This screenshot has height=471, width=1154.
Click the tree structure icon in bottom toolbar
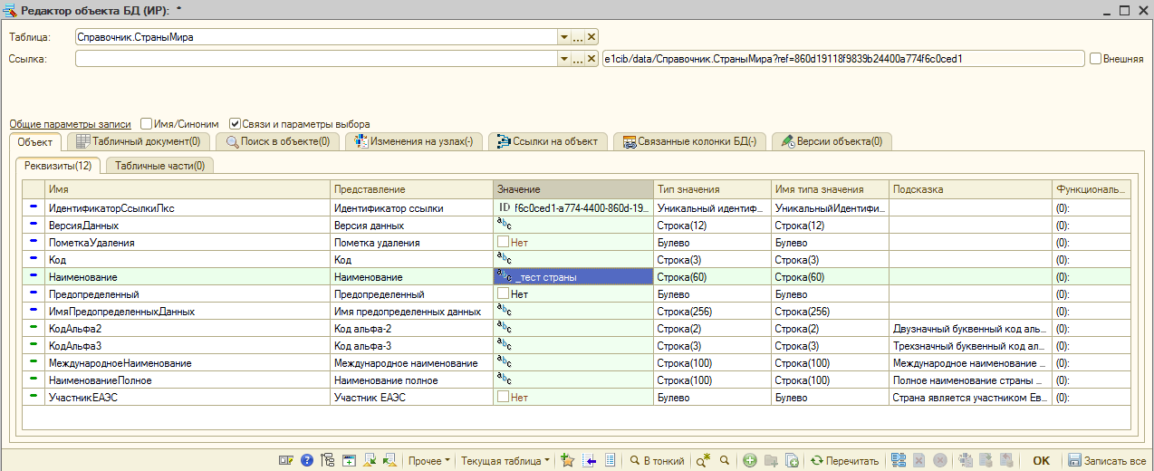coord(328,461)
